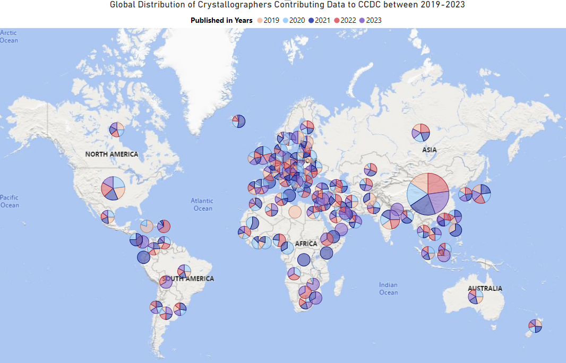Click the 2019 legend color circle

coord(260,20)
